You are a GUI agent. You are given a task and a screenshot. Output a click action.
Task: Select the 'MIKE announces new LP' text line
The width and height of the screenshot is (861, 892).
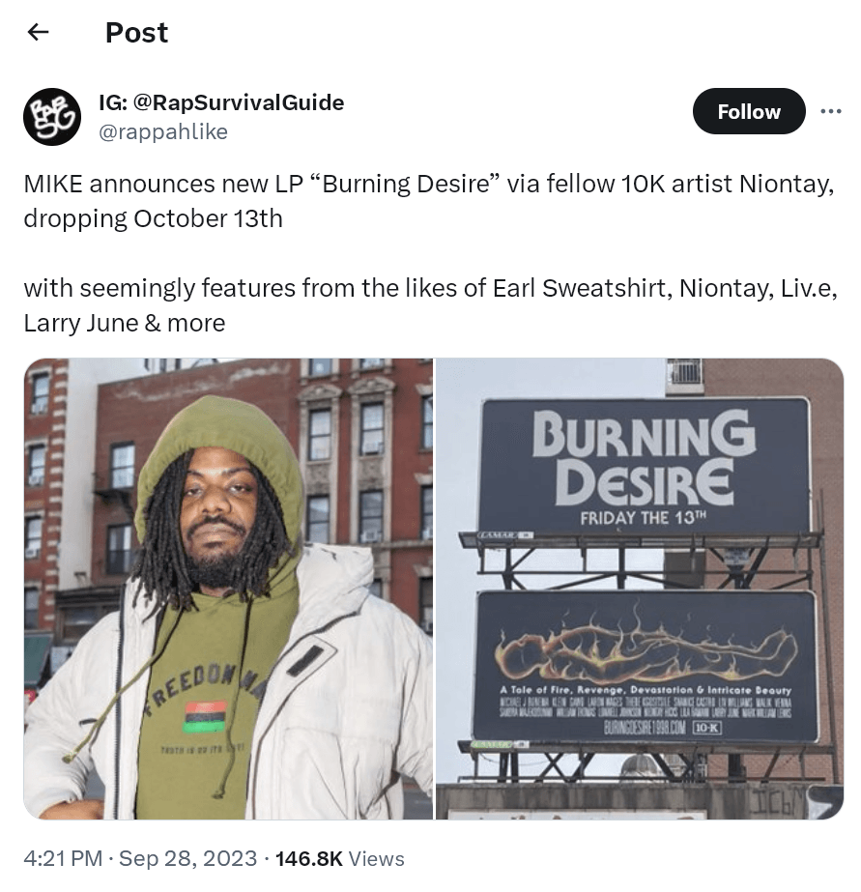coord(429,184)
